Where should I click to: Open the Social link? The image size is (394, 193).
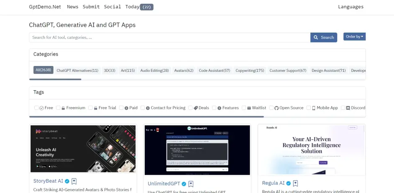point(113,7)
